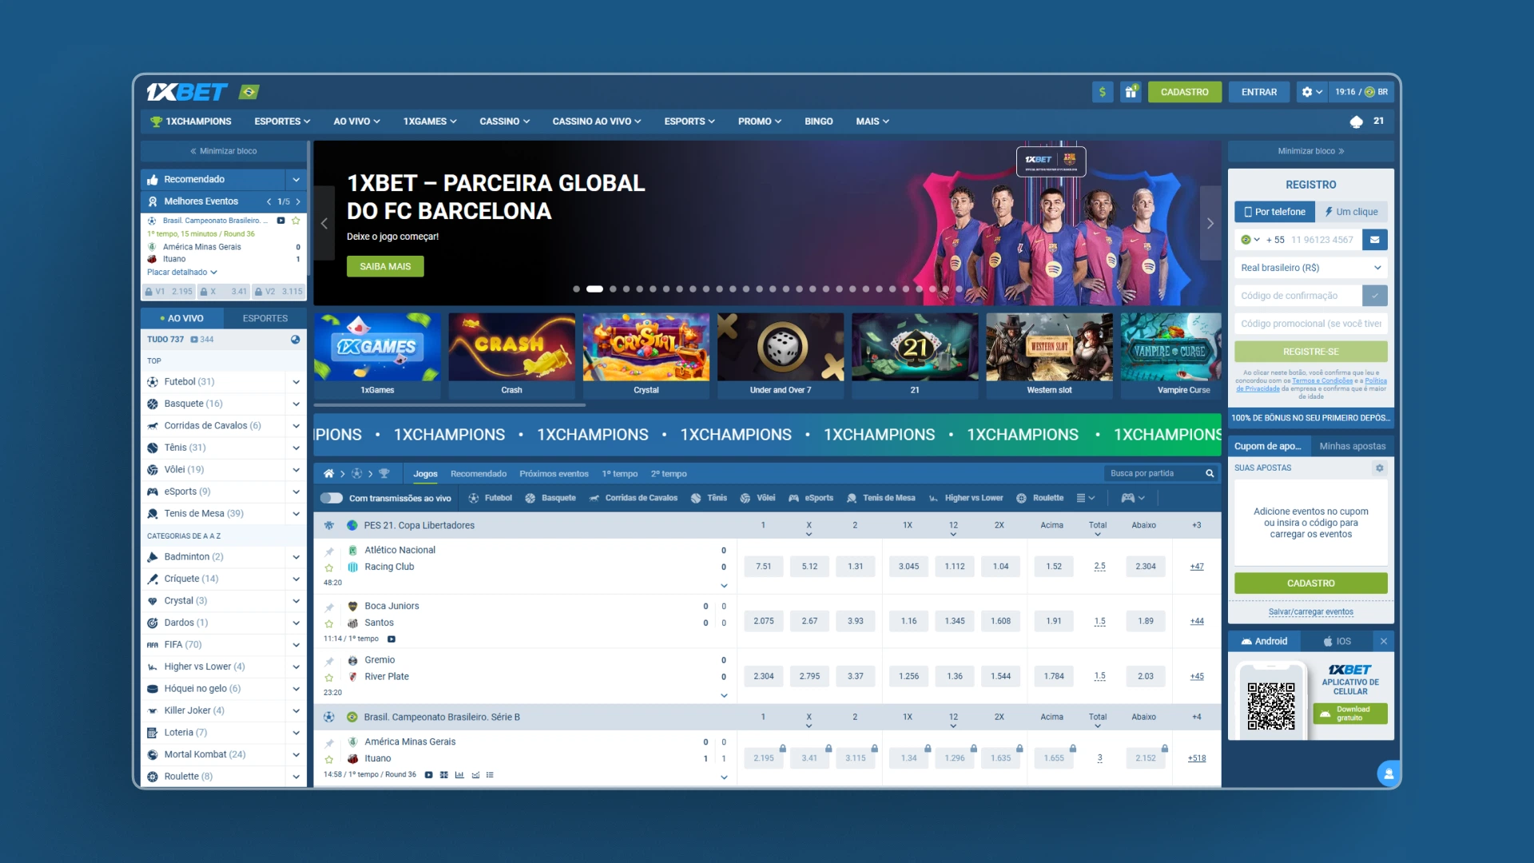
Task: Confirm code checkmark button
Action: point(1375,296)
